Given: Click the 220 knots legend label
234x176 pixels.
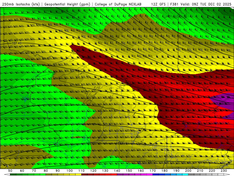Looking at the screenshot, I should tap(212, 171).
